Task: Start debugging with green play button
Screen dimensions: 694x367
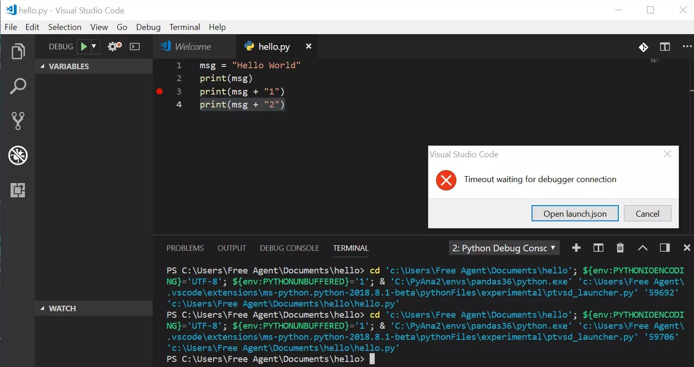Action: [84, 47]
